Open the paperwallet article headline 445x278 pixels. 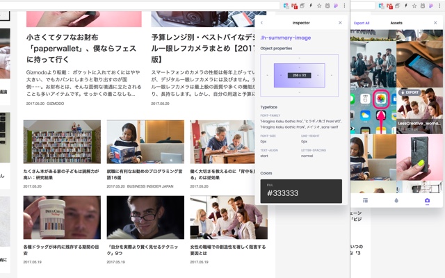(x=81, y=48)
